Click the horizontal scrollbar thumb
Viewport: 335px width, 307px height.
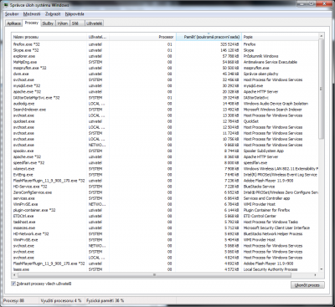pyautogui.click(x=154, y=275)
